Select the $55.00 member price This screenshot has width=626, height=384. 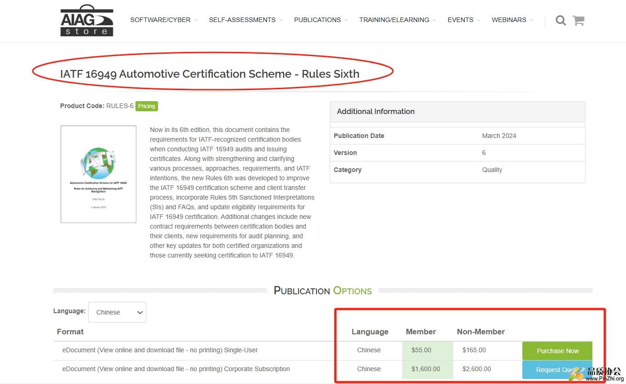click(421, 350)
